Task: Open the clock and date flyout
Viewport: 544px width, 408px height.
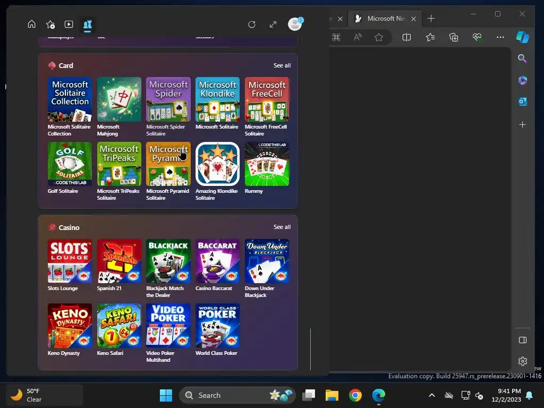Action: coord(506,395)
